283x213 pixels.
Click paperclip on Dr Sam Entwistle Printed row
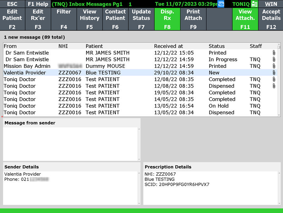[274, 53]
